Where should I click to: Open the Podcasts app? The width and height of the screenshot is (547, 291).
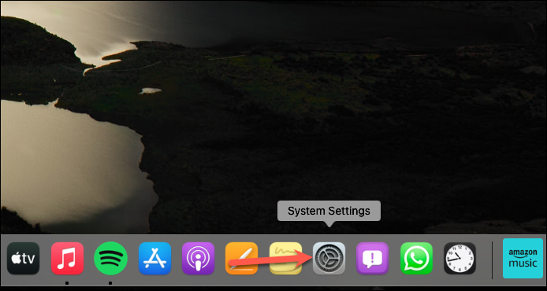click(x=198, y=258)
